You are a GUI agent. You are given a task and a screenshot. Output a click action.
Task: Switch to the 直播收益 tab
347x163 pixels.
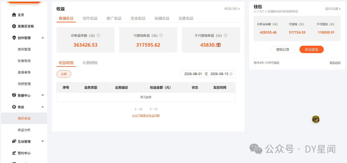point(66,18)
